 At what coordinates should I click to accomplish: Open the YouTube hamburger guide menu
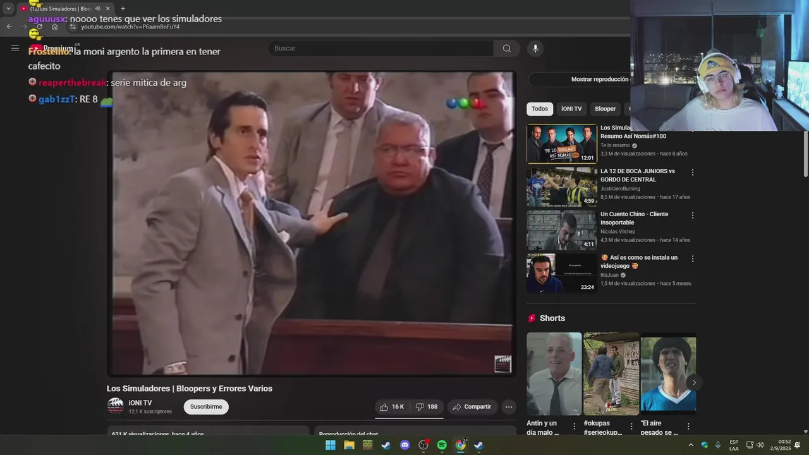(15, 48)
